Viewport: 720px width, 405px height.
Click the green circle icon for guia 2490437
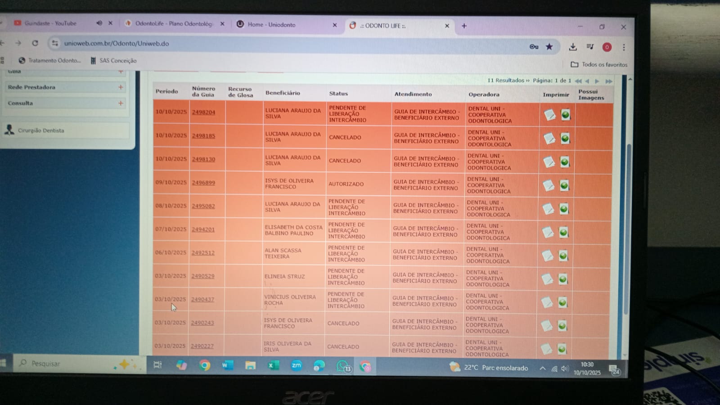point(562,302)
